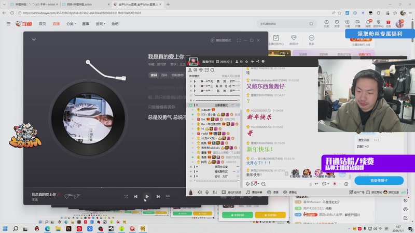Open File Explorer from taskbar
Image resolution: width=415 pixels, height=233 pixels.
58,228
